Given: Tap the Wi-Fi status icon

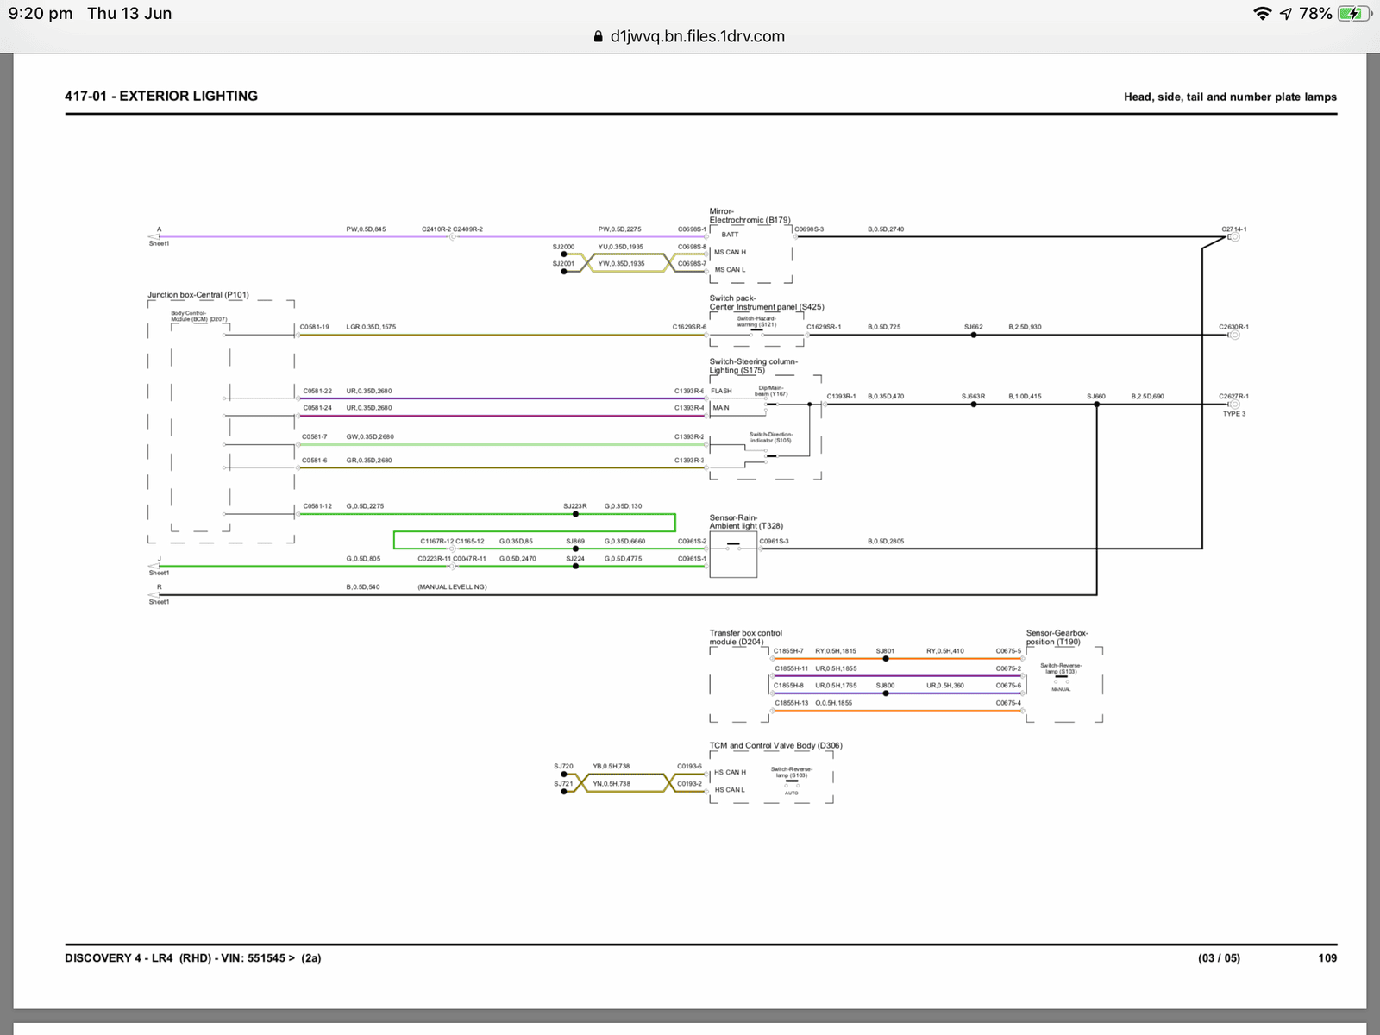Looking at the screenshot, I should [x=1262, y=13].
